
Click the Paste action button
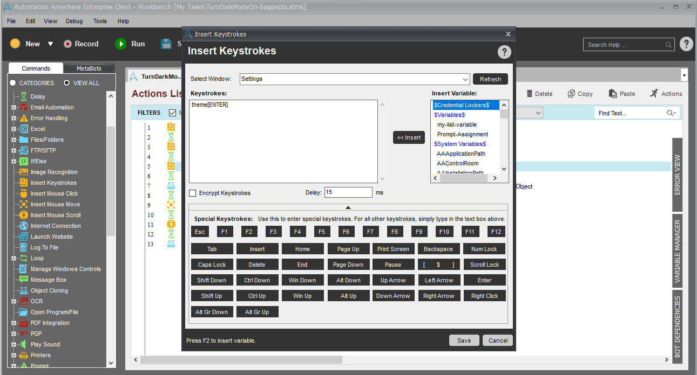[x=622, y=94]
